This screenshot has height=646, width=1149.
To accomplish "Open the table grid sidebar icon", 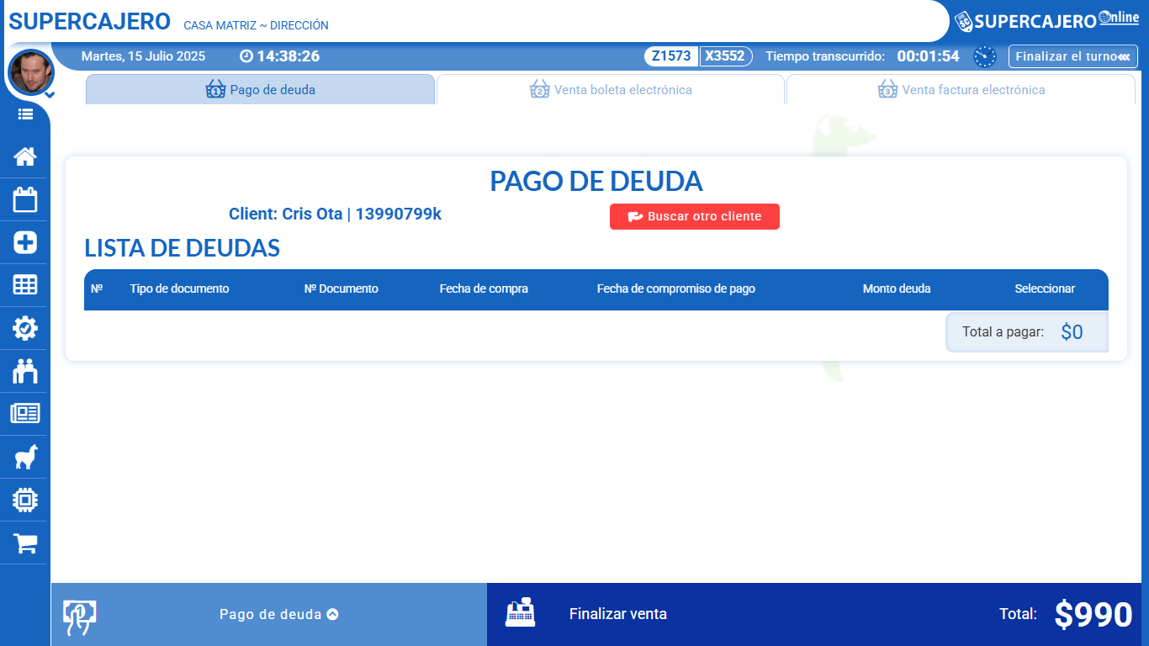I will [25, 285].
